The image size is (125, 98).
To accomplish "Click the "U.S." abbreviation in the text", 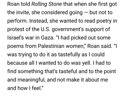I will pos(45,29).
